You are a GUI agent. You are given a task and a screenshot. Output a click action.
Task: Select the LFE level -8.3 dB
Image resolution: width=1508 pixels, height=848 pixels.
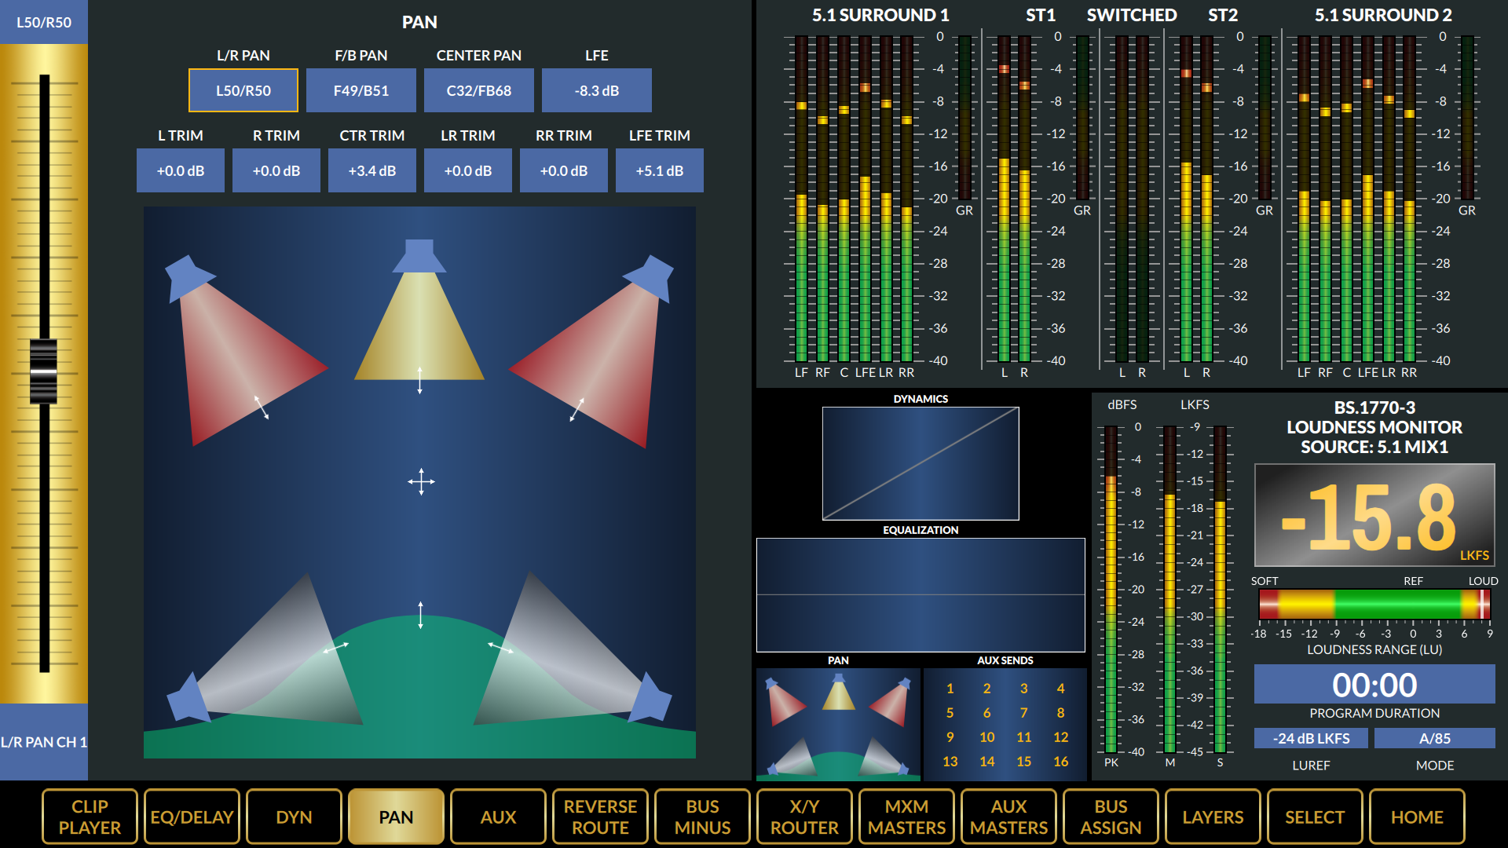(597, 90)
